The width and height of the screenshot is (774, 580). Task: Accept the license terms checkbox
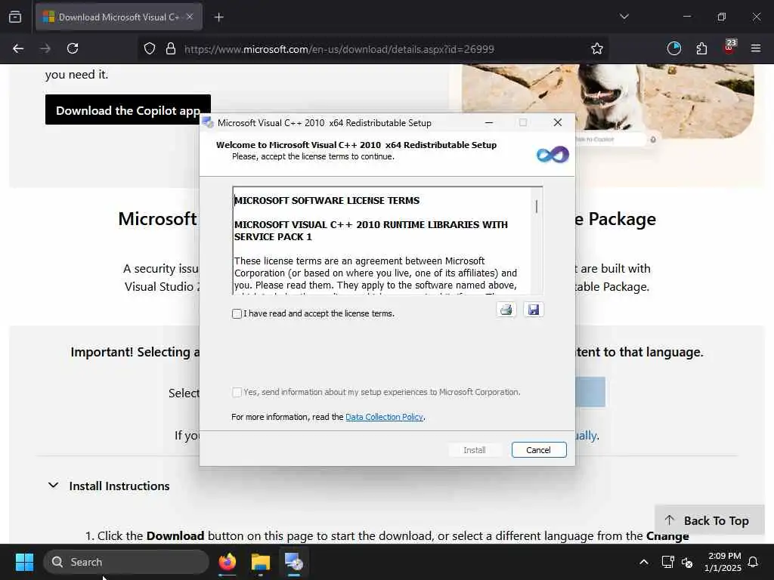(x=237, y=313)
